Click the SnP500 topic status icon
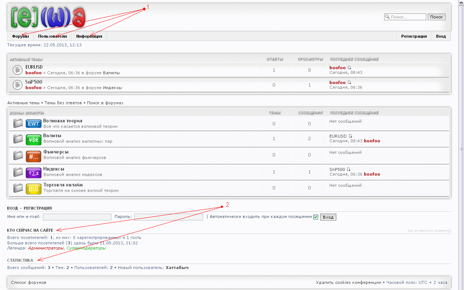The image size is (464, 290). coord(18,85)
